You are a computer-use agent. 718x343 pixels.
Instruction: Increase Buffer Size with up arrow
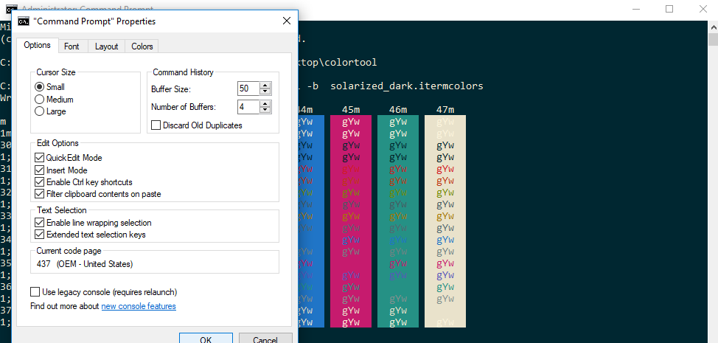265,85
